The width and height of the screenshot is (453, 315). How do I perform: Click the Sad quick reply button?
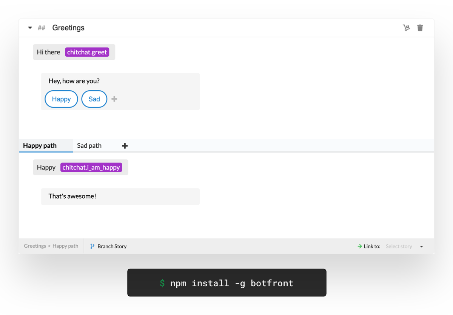[x=94, y=99]
